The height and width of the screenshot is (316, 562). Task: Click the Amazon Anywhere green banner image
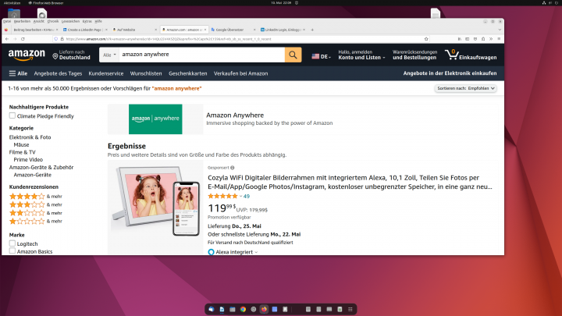(155, 119)
